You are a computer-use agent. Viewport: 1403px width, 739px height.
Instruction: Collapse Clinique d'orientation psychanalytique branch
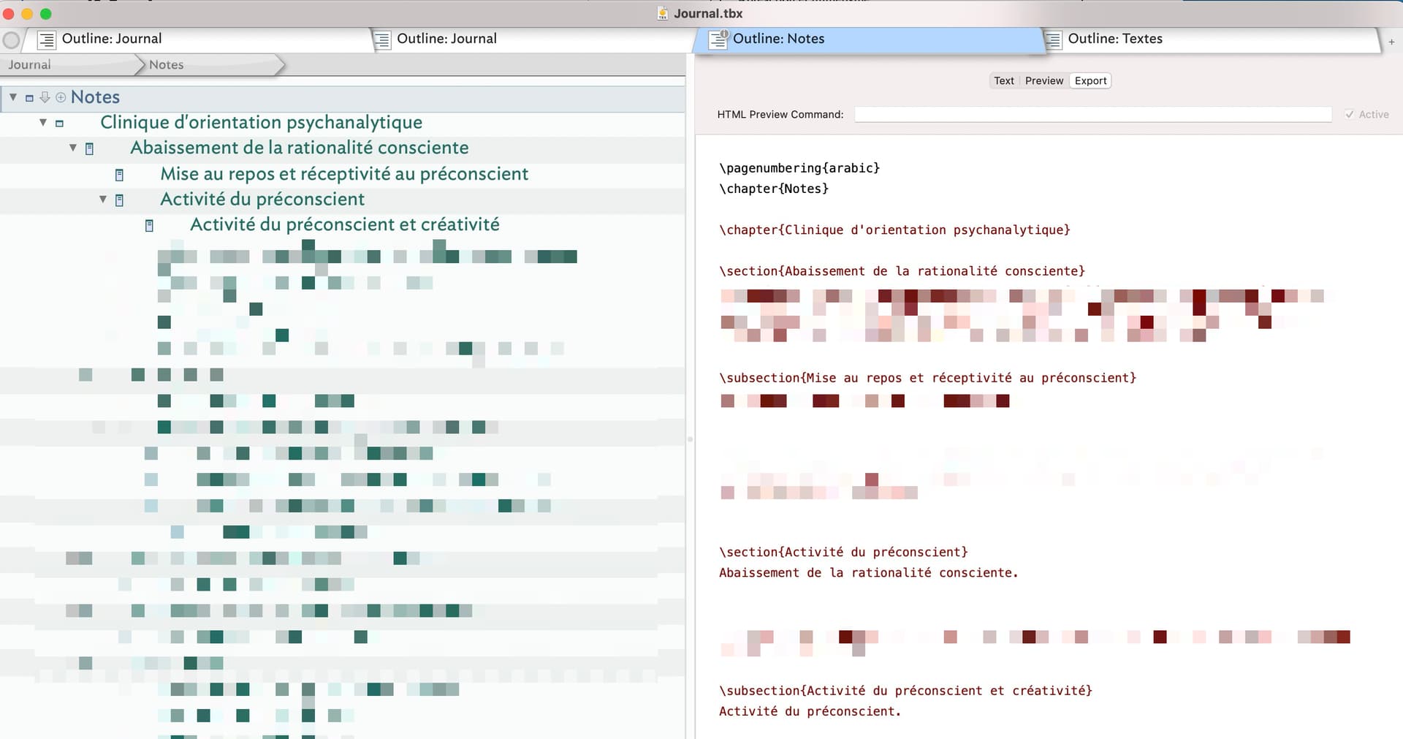pyautogui.click(x=43, y=123)
